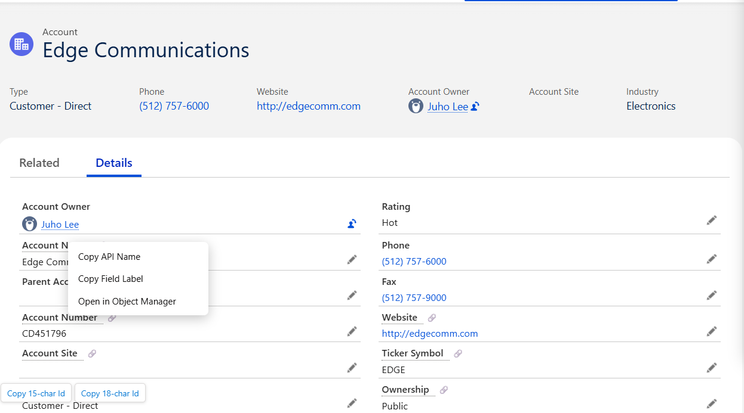Open header phone link (512) 757-6000
This screenshot has width=744, height=413.
(x=174, y=106)
